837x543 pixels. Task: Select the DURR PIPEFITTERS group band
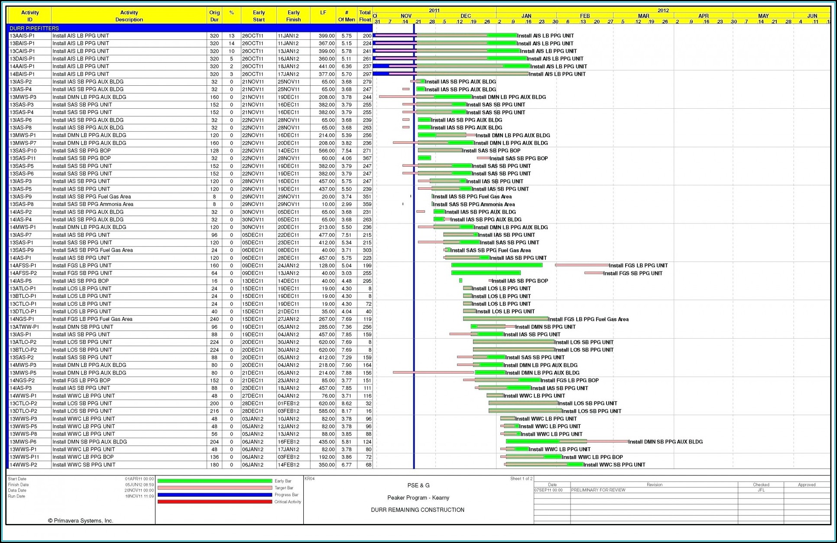click(35, 28)
